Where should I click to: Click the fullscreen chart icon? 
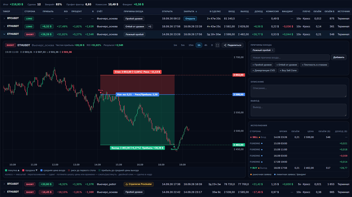pos(218,45)
